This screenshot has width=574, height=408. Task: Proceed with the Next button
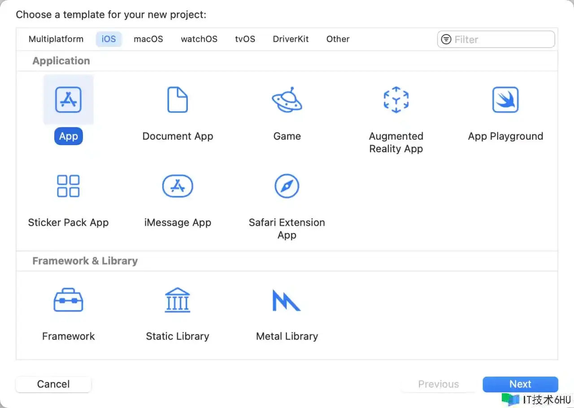point(520,384)
